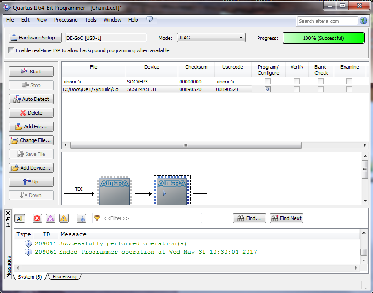Switch to the System (6) tab

(30, 277)
